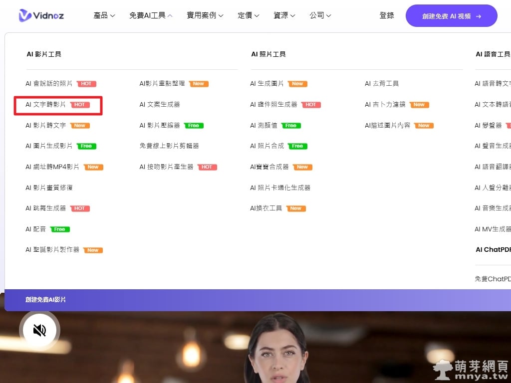The image size is (511, 383).
Task: Click the Vidnoz logo icon
Action: tap(25, 15)
